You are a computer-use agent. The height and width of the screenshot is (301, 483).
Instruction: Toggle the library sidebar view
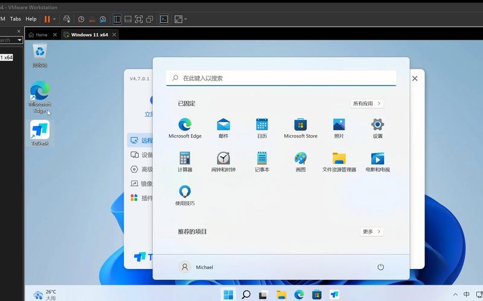[117, 19]
